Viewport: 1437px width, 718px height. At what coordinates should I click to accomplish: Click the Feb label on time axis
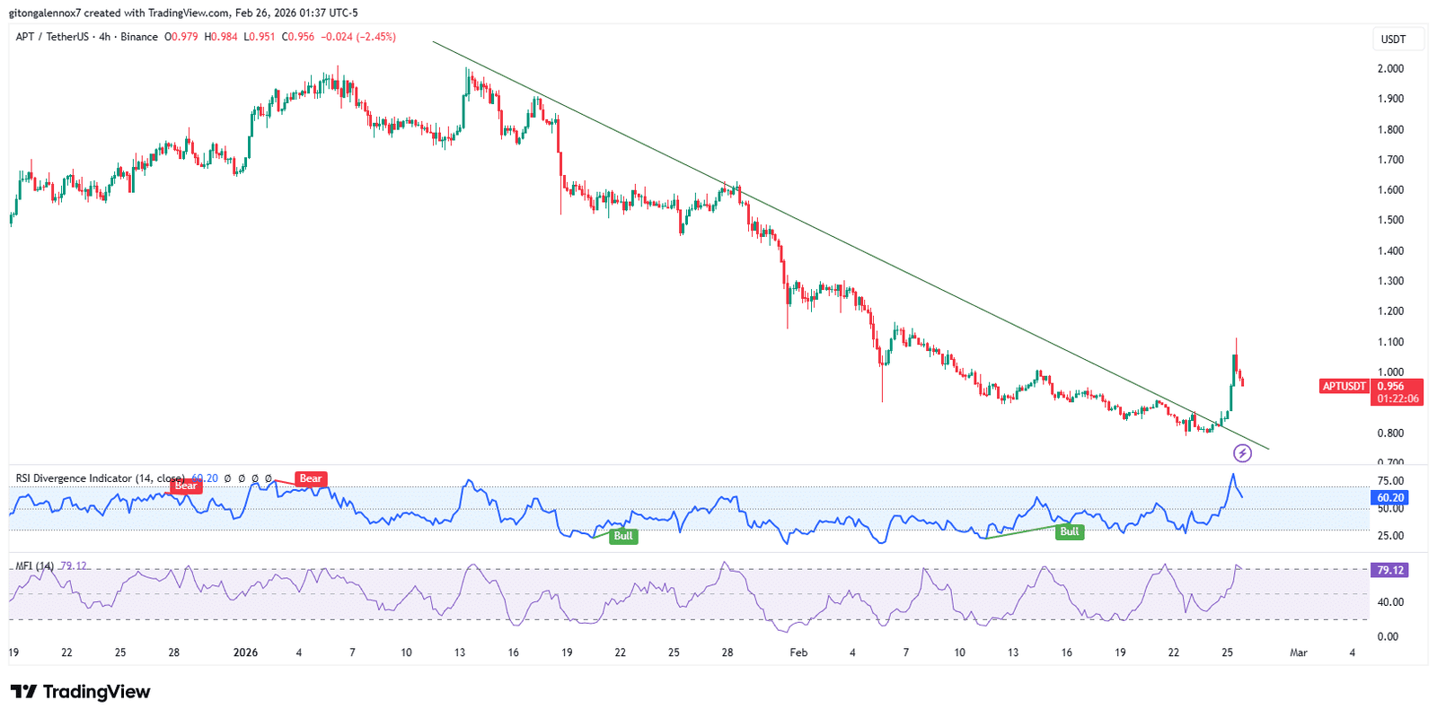tap(798, 652)
